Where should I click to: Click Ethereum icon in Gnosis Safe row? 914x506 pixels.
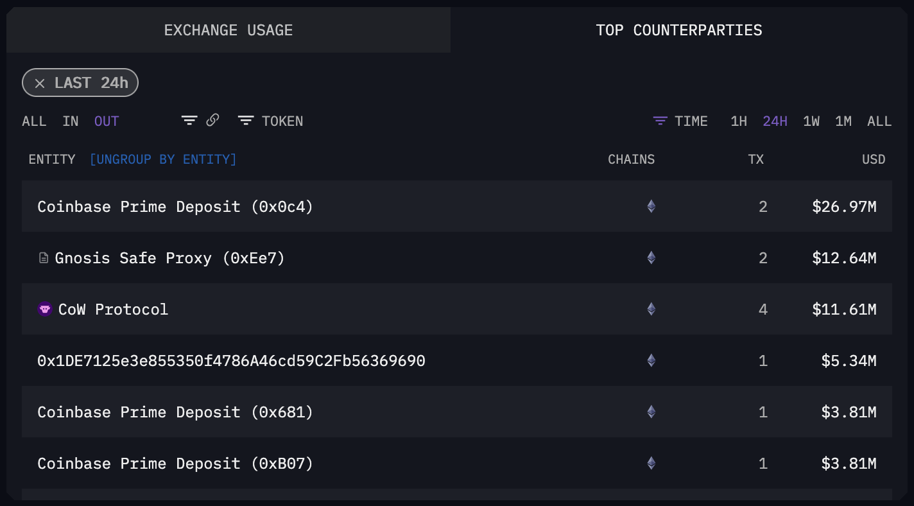point(651,257)
